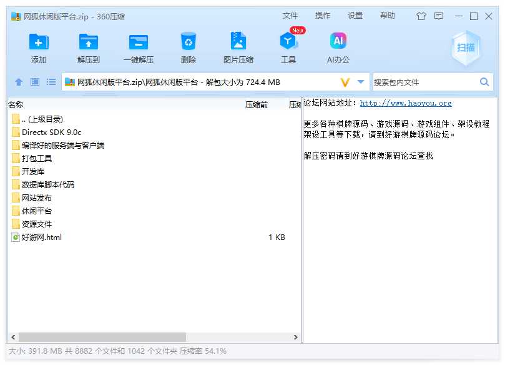Open the Tools (工具) icon with New badge
The image size is (505, 365).
pyautogui.click(x=288, y=41)
